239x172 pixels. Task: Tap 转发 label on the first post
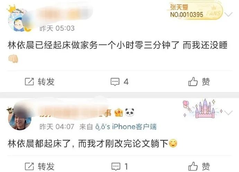[x=46, y=82]
